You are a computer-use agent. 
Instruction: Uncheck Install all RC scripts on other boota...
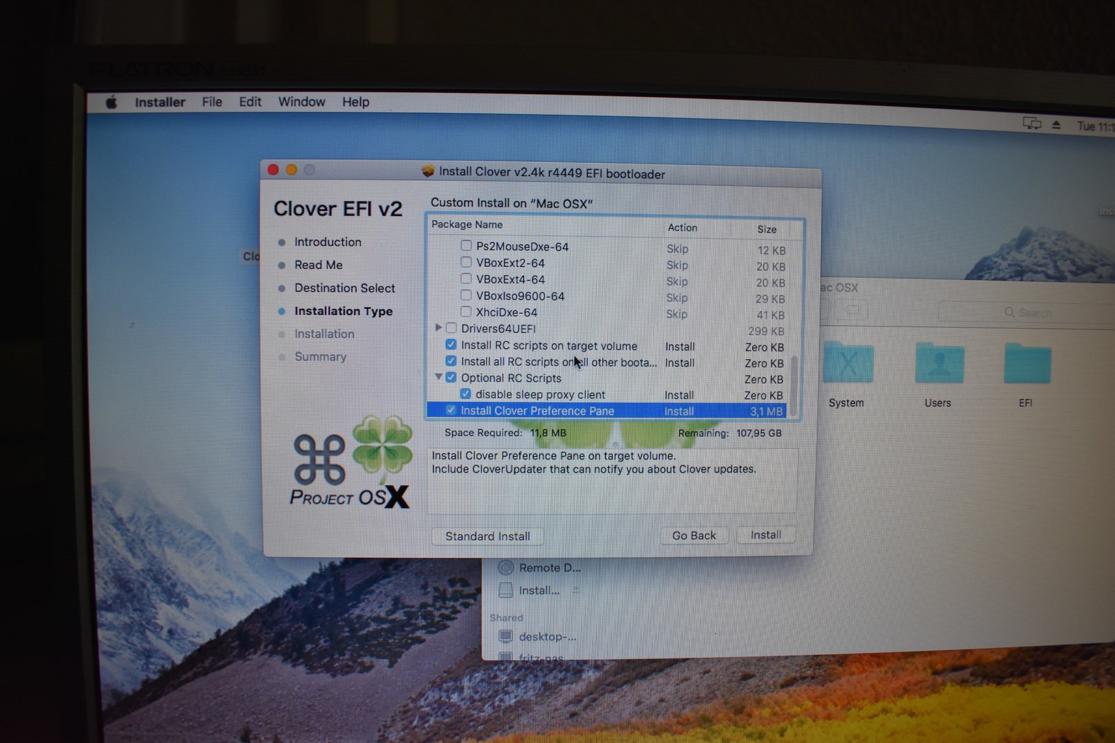(x=451, y=361)
